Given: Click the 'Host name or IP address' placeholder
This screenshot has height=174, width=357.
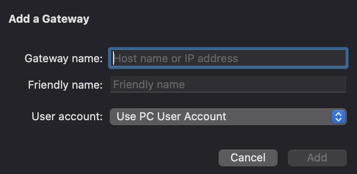Looking at the screenshot, I should tap(176, 58).
